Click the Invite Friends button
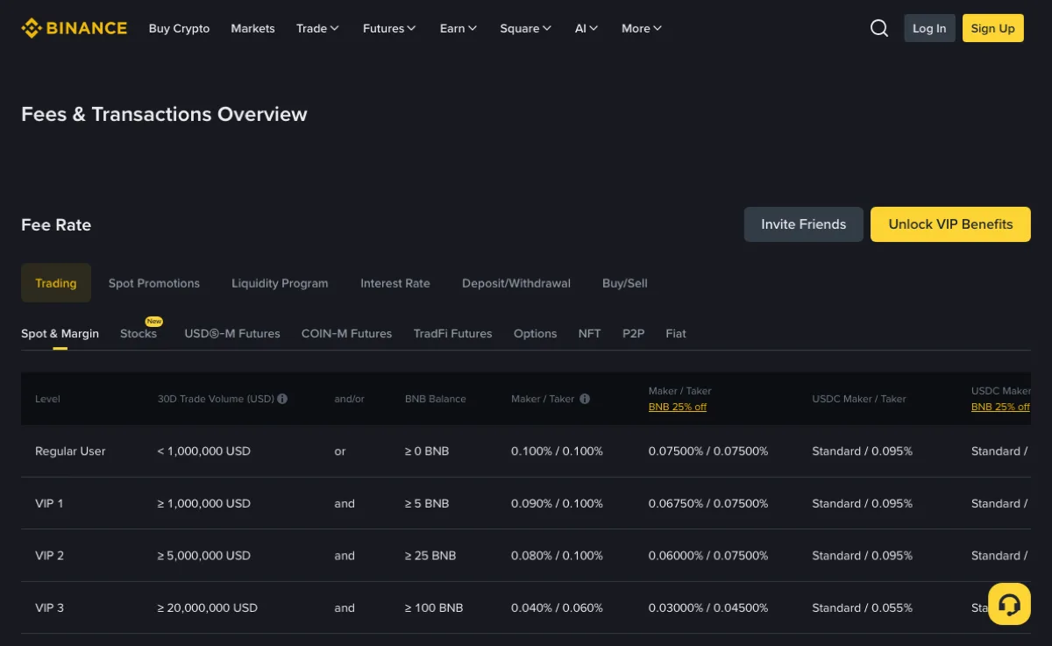Viewport: 1052px width, 646px height. (x=804, y=224)
